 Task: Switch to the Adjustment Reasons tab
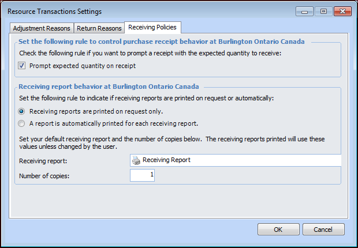point(42,28)
